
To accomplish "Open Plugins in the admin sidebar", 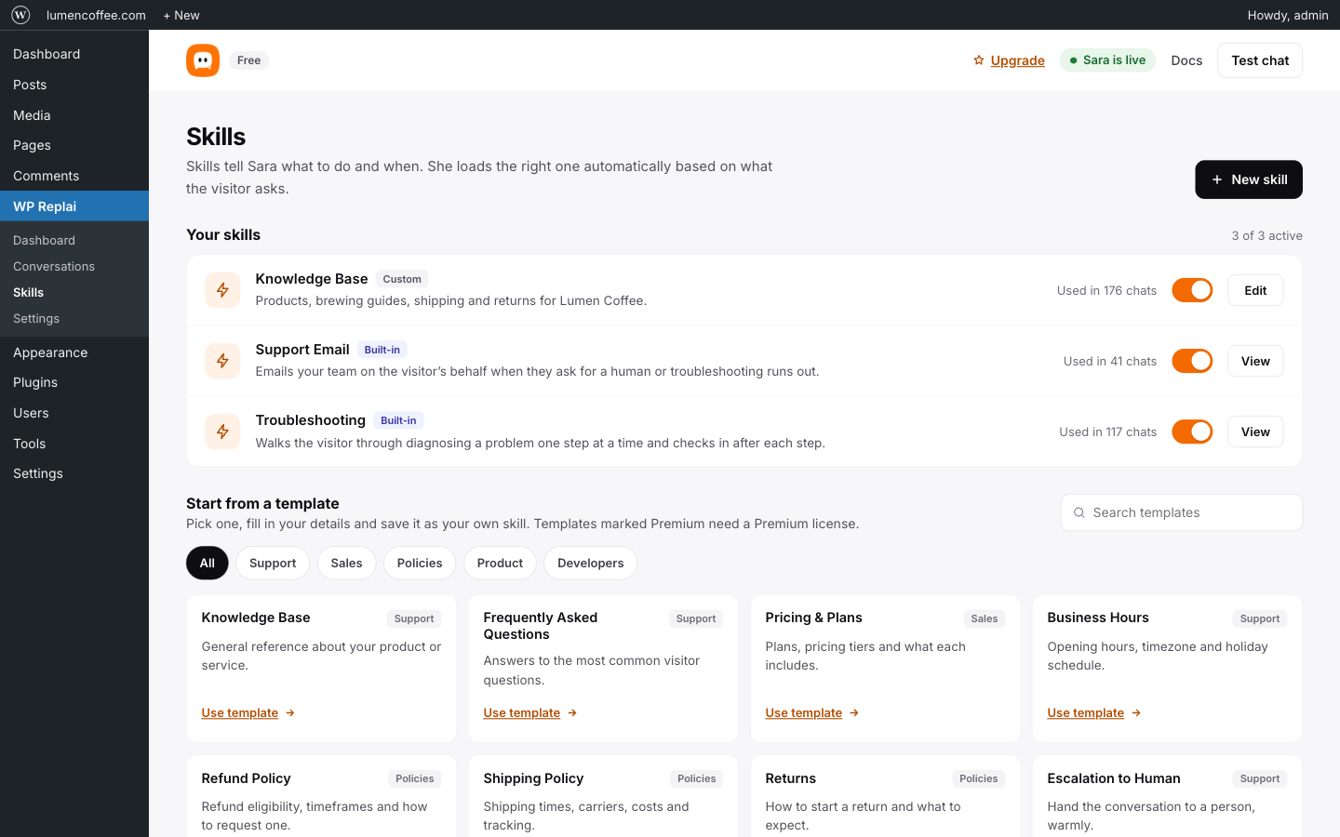I will tap(74, 382).
